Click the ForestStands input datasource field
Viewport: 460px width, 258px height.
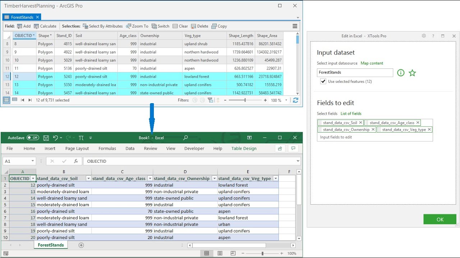(355, 72)
